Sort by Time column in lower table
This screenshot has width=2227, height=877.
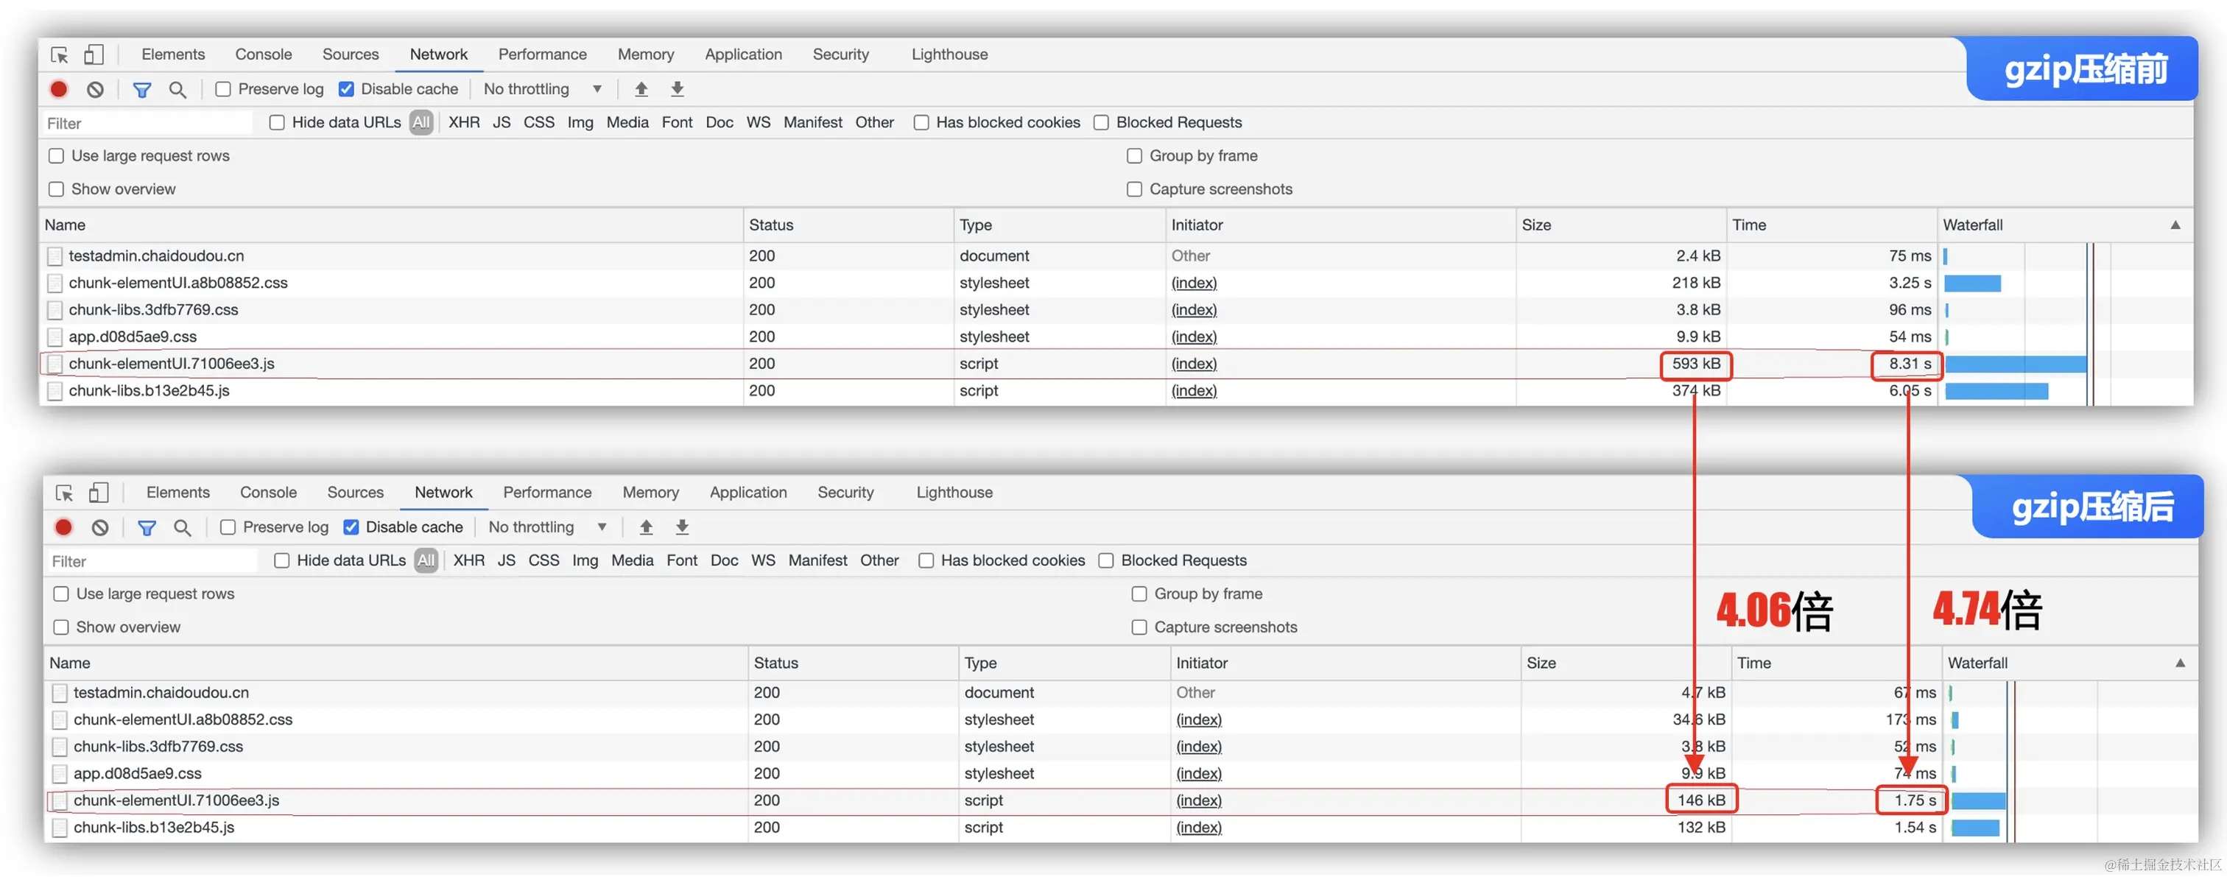tap(1836, 663)
